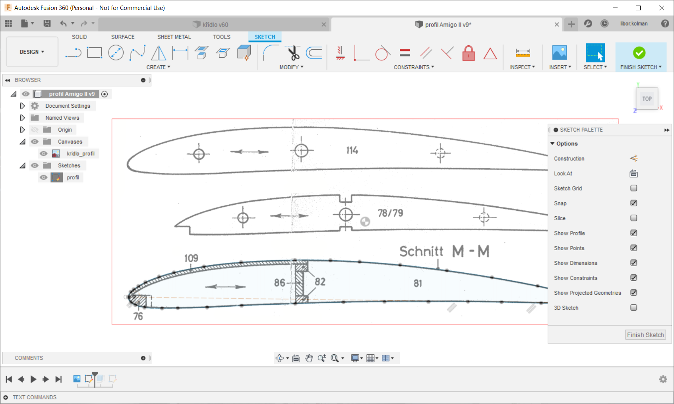Enable the Sketch Grid checkbox
This screenshot has height=404, width=674.
click(x=633, y=188)
